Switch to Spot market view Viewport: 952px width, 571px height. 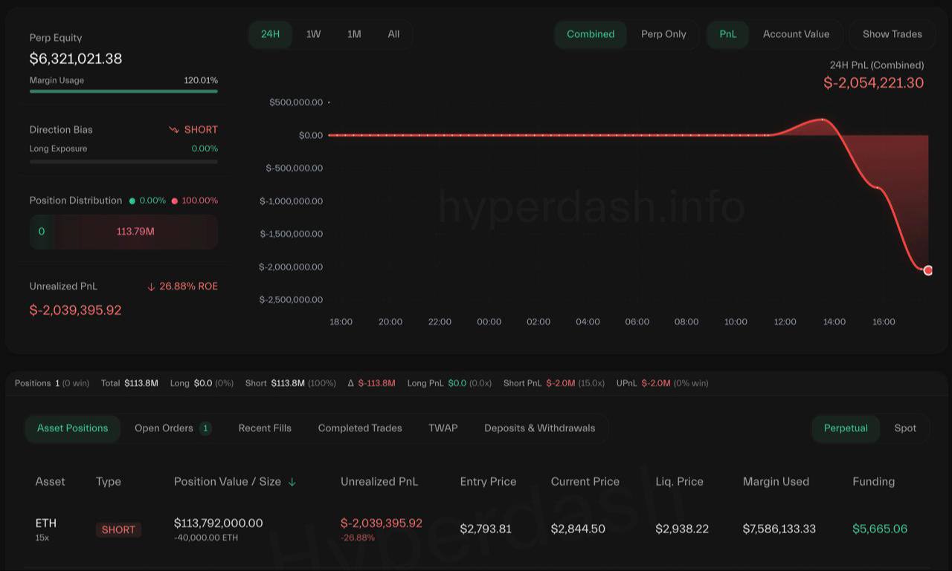pyautogui.click(x=905, y=428)
